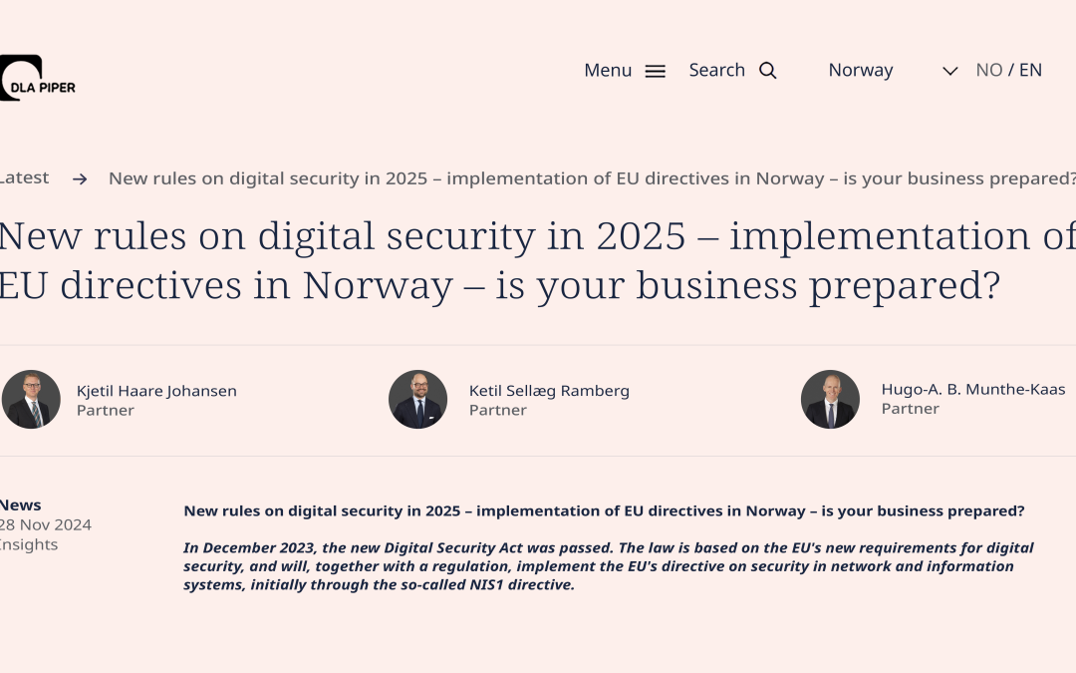Expand the Norway country chevron
This screenshot has height=673, width=1076.
(949, 71)
